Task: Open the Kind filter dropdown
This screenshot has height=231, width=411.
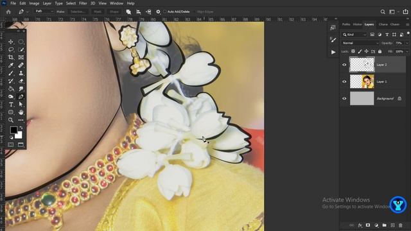Action: [x=354, y=35]
